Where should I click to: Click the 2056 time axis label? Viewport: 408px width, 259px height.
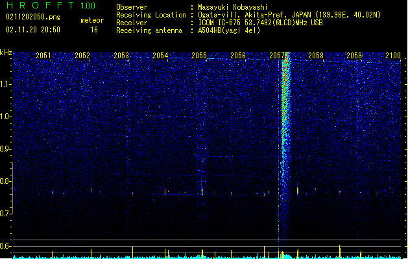pyautogui.click(x=238, y=56)
